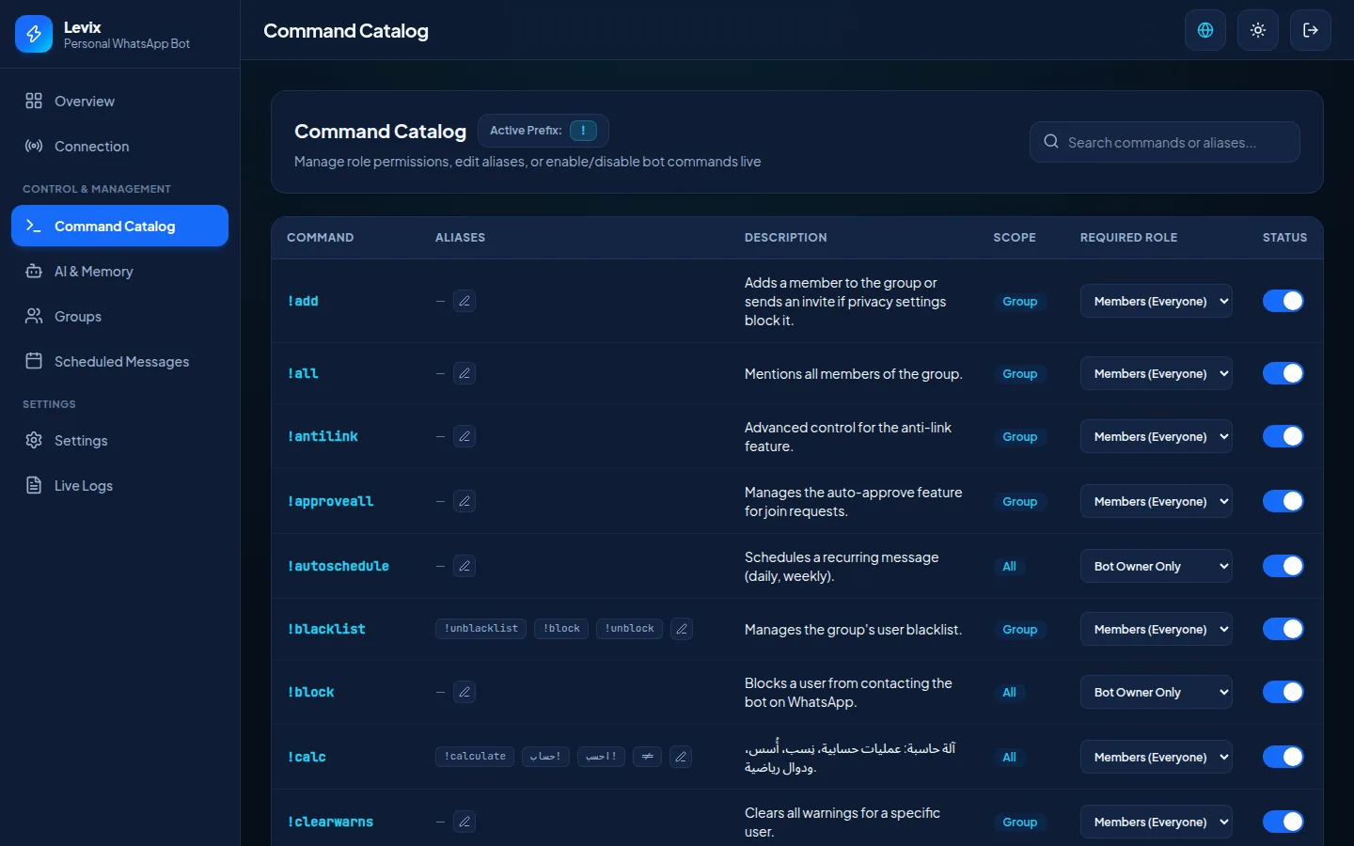This screenshot has width=1354, height=846.
Task: Open AI & Memory section
Action: [119, 271]
